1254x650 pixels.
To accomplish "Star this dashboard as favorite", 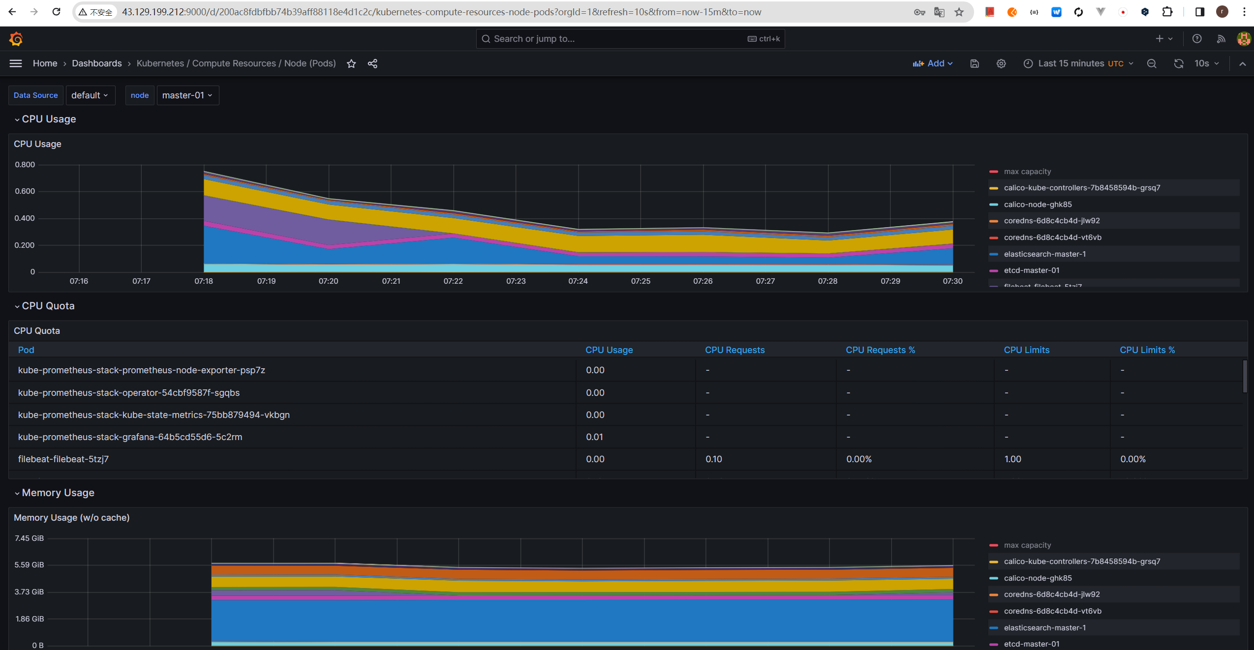I will point(351,63).
